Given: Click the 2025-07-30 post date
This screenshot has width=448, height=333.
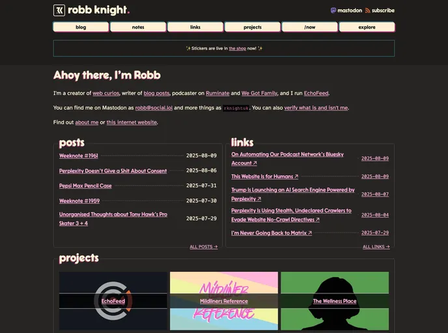Looking at the screenshot, I should click(x=201, y=200).
